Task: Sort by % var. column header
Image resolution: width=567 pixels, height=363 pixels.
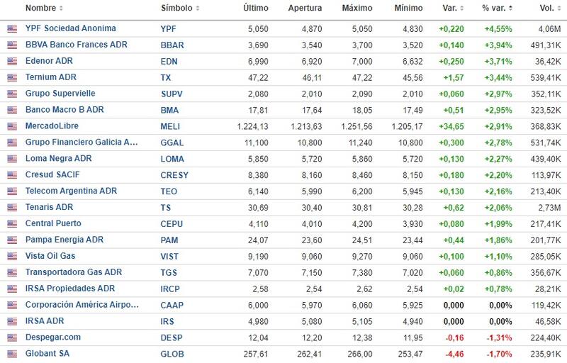Action: tap(498, 8)
